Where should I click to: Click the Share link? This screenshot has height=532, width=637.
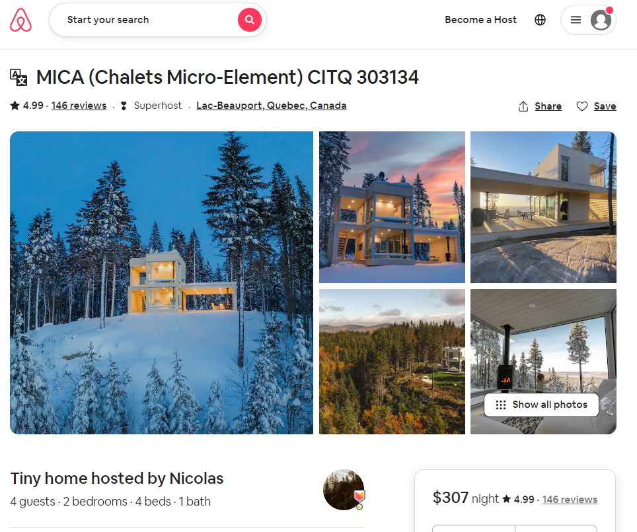tap(548, 106)
